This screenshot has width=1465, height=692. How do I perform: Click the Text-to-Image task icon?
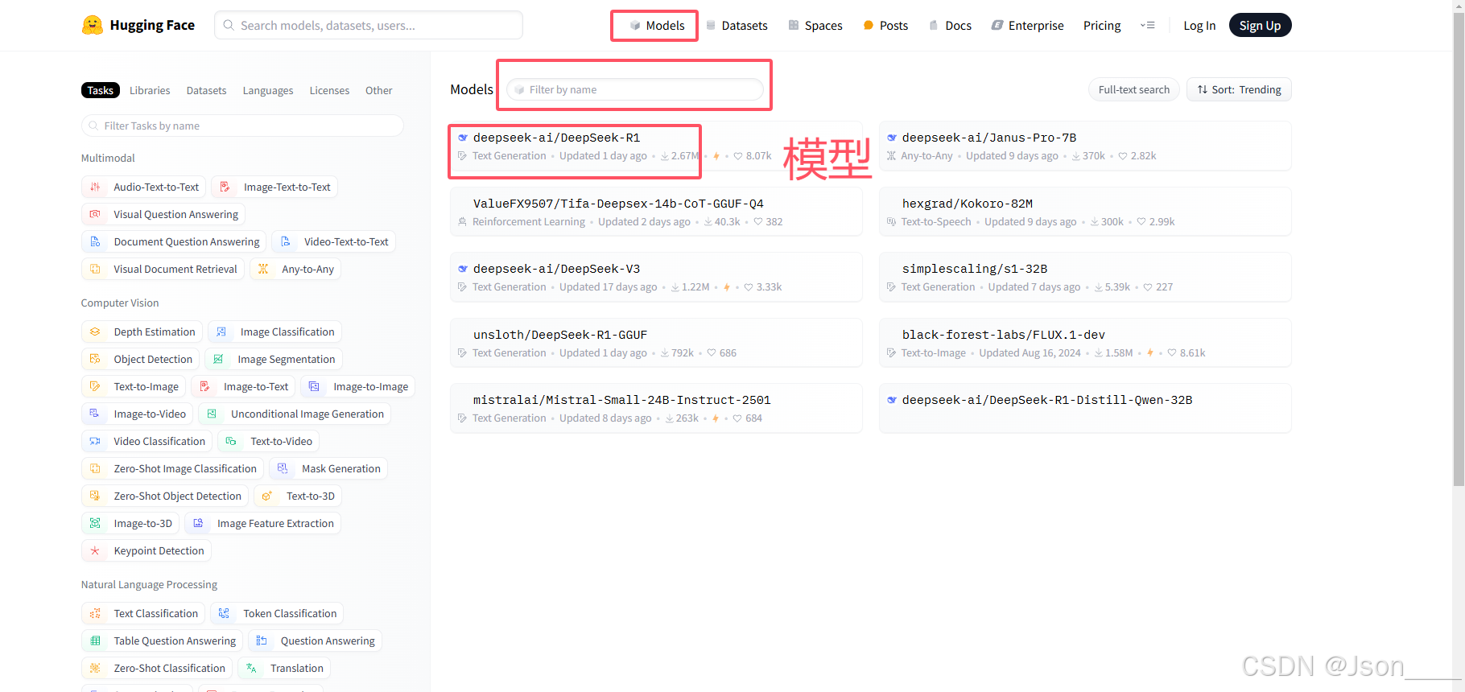coord(95,386)
